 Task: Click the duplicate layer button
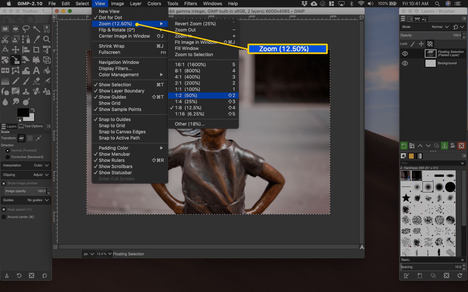pos(436,146)
